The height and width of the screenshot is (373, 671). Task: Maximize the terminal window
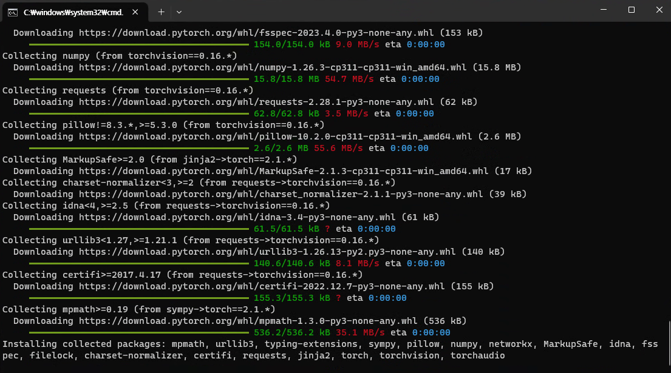coord(631,10)
